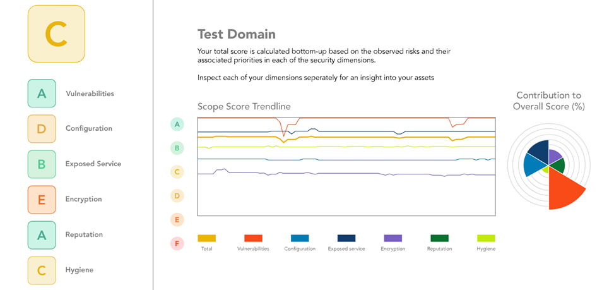Image resolution: width=614 pixels, height=290 pixels.
Task: Click the large overall C grade badge
Action: coord(56,34)
